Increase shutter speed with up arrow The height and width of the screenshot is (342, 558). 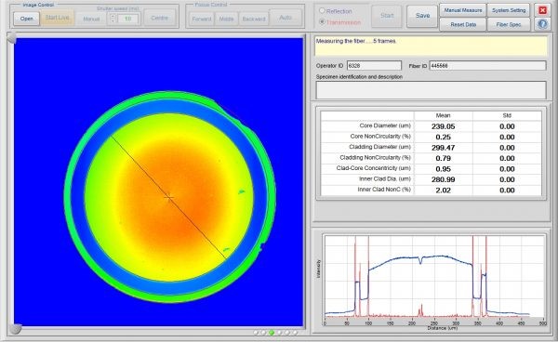(113, 16)
